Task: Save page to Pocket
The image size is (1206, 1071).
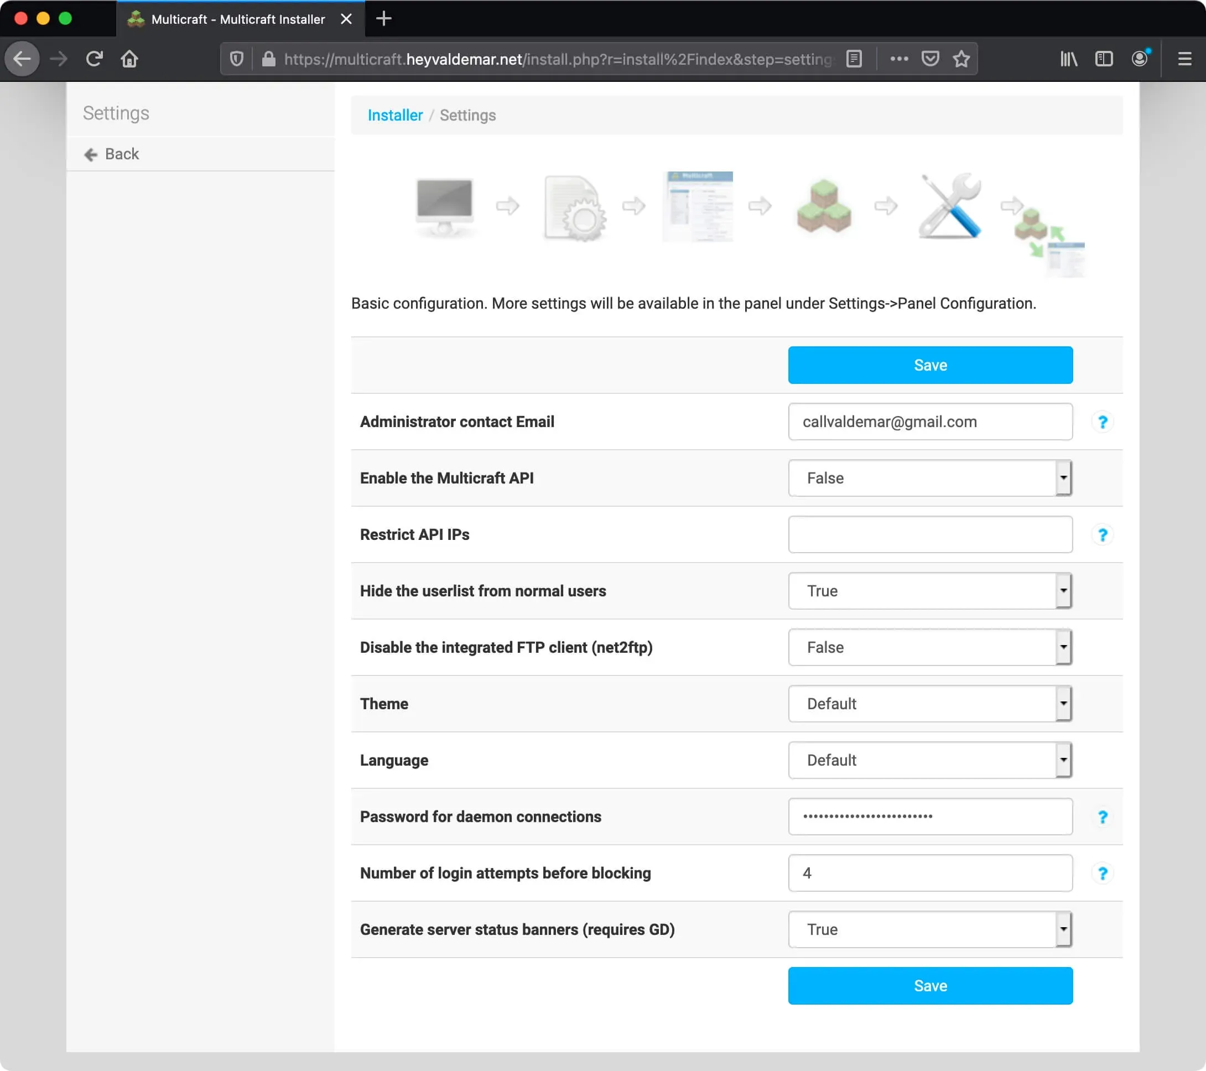Action: [x=931, y=59]
